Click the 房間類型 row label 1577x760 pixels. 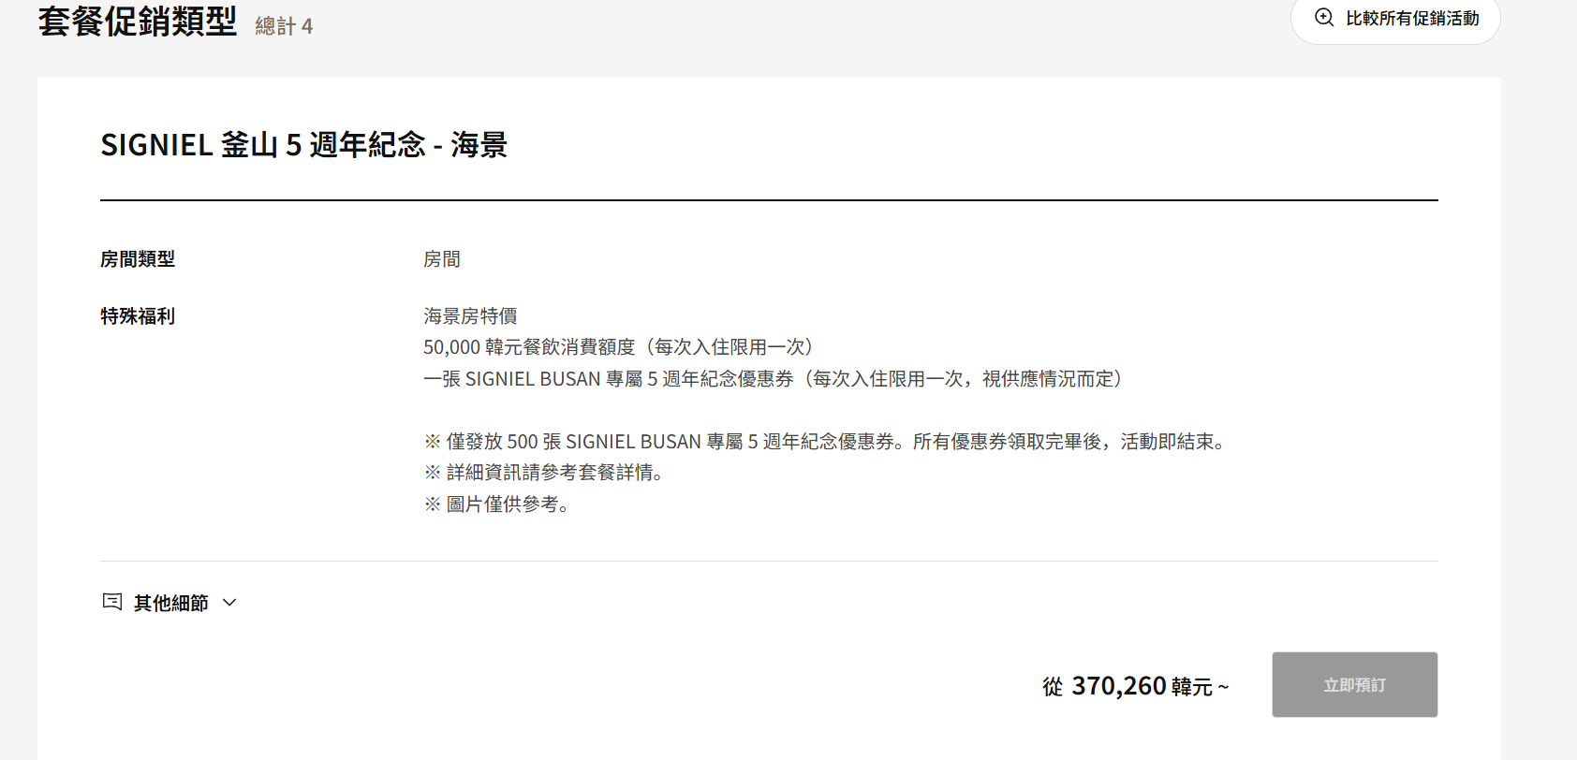click(138, 259)
